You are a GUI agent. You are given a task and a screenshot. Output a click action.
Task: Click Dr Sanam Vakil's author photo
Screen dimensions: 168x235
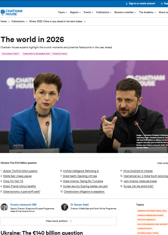click(64, 207)
